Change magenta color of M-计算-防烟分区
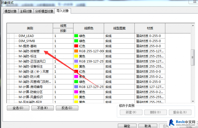This screenshot has width=198, height=128. pyautogui.click(x=76, y=92)
